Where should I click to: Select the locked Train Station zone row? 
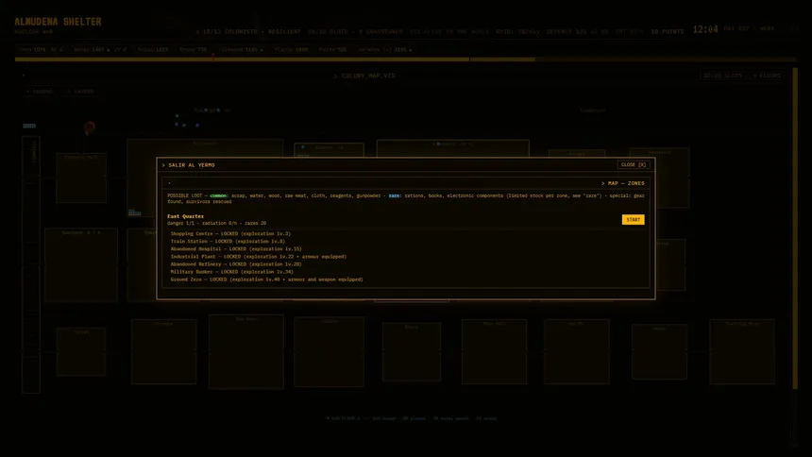pos(228,242)
